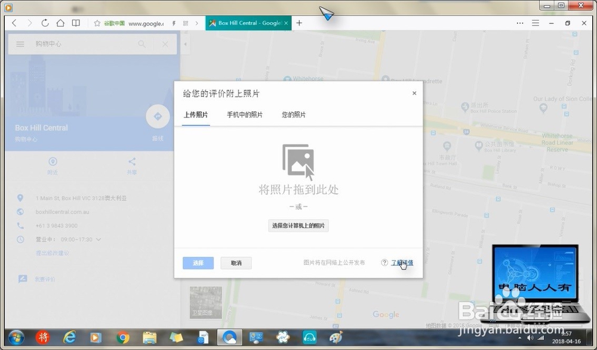Switch to 您的照片 tab

[x=294, y=114]
